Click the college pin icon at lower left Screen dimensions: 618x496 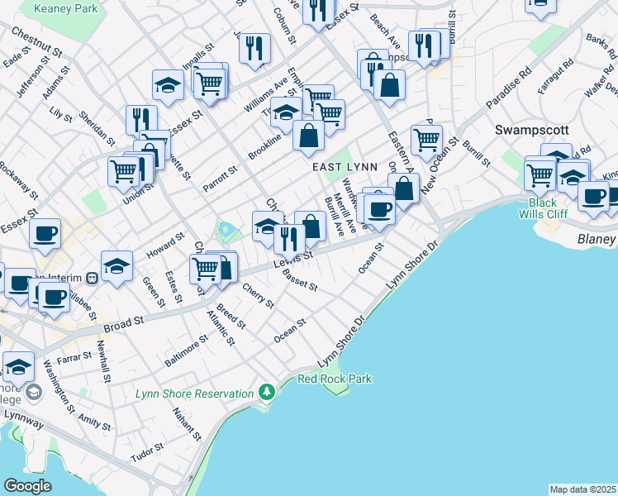[x=35, y=393]
